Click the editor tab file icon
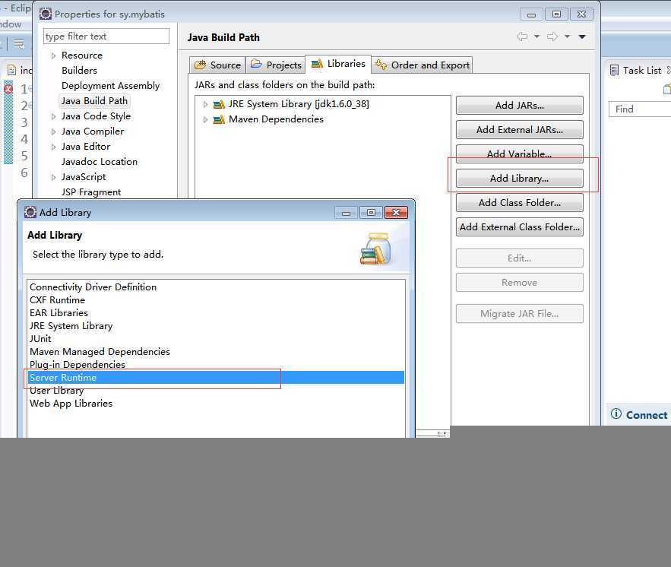 pyautogui.click(x=12, y=70)
